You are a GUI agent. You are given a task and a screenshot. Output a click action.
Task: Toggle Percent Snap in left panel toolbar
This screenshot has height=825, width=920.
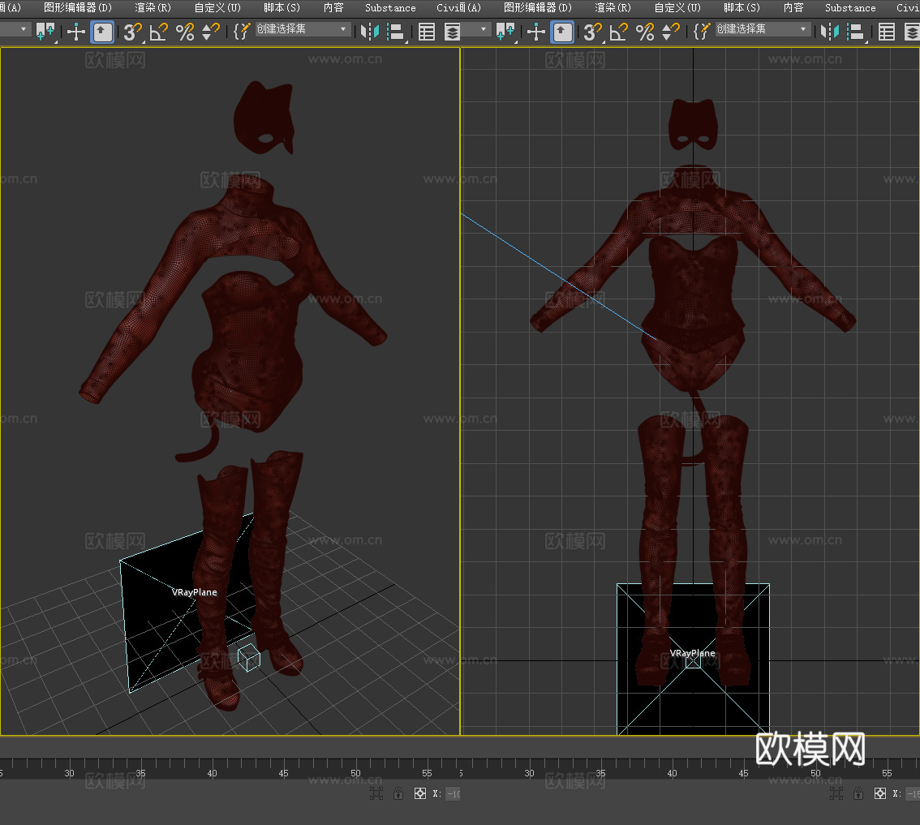185,32
